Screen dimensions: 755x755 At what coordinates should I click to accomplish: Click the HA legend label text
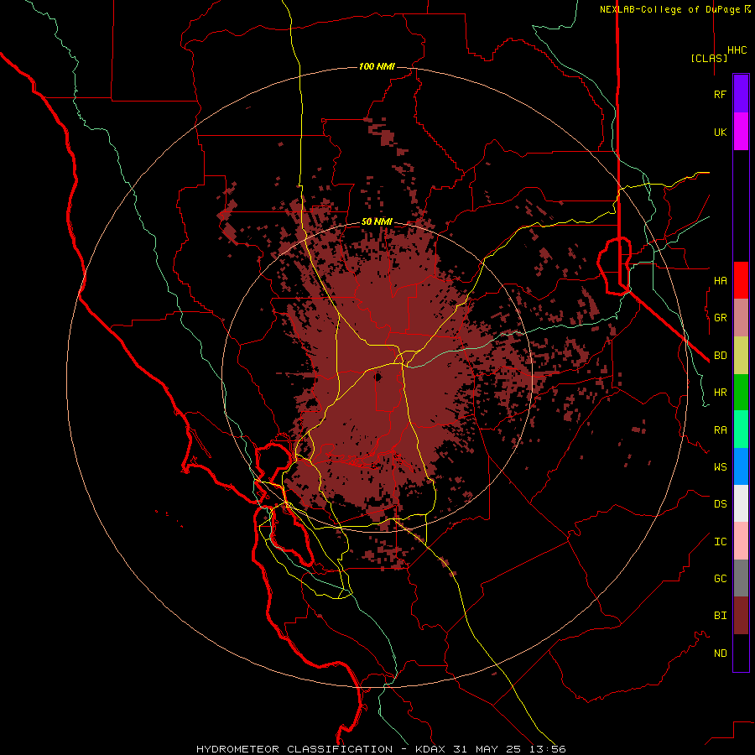pyautogui.click(x=720, y=280)
